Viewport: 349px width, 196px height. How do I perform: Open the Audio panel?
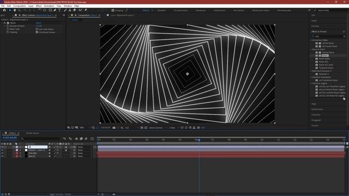click(x=314, y=21)
